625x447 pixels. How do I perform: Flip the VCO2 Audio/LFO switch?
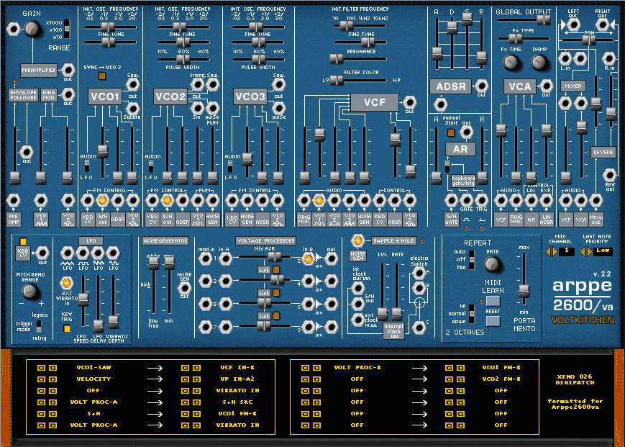click(151, 166)
